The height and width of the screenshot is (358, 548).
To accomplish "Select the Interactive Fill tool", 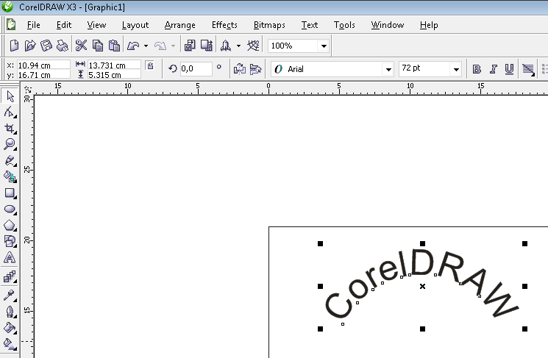I will click(x=10, y=344).
